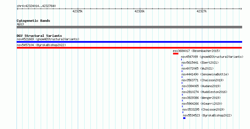This screenshot has height=129, width=250.
Task: Click the Cytogenetic Bands track title
Action: [33, 21]
